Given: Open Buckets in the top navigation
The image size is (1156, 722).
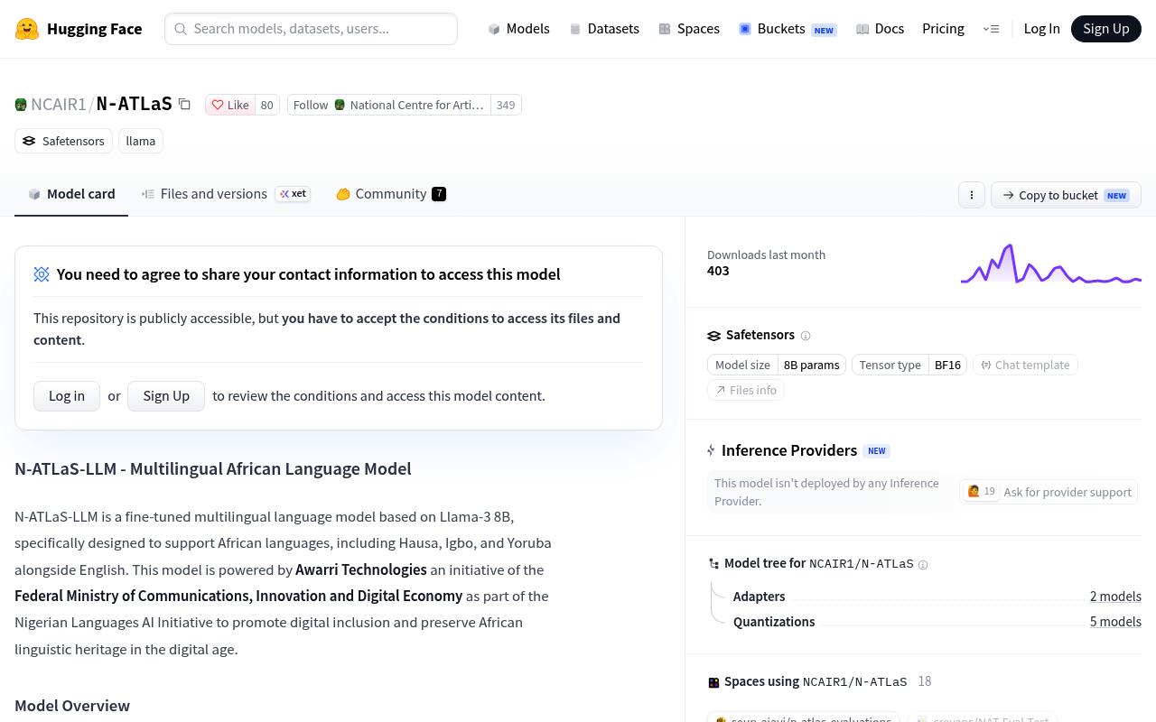Looking at the screenshot, I should click(788, 29).
